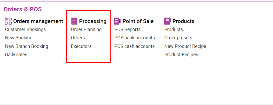This screenshot has height=105, width=273.
Task: Open POS Reports
Action: click(x=128, y=29)
